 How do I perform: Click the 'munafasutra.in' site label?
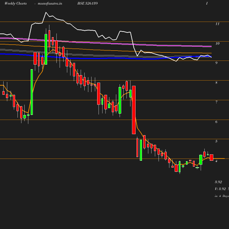(50, 3)
